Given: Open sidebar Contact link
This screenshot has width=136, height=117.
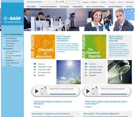Looking at the screenshot, I should point(8,65).
